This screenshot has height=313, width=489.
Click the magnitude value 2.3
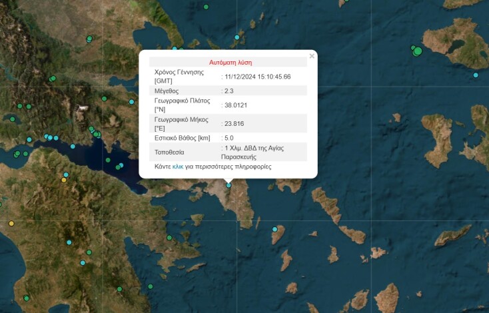(229, 91)
